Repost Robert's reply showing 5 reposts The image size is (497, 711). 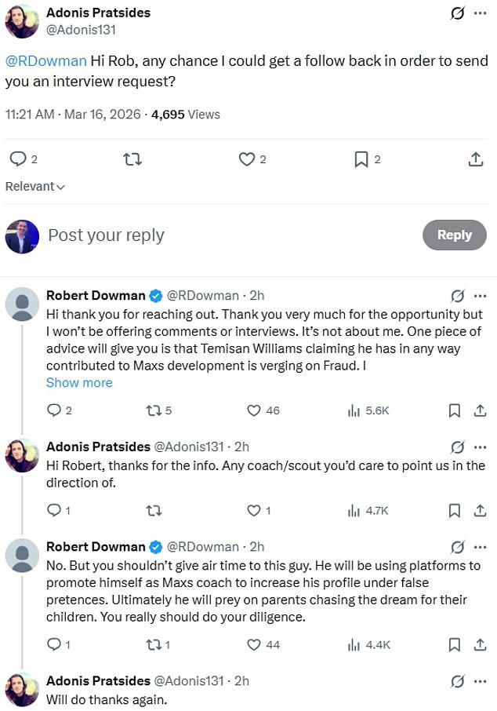pyautogui.click(x=154, y=410)
